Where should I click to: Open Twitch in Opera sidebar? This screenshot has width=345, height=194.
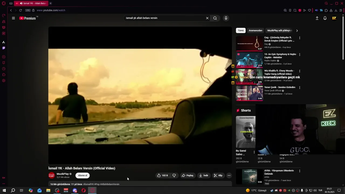click(4, 48)
